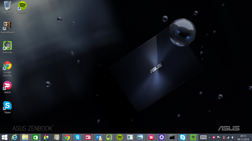
Task: Click the globe-with-arrow taskbar icon
Action: 46,137
